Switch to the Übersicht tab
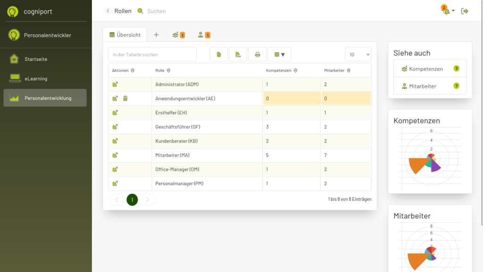Viewport: 483px width, 272px height. (x=125, y=34)
